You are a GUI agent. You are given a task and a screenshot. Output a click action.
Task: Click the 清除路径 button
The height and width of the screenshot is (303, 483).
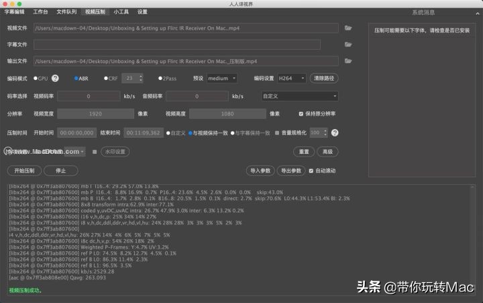tap(324, 79)
